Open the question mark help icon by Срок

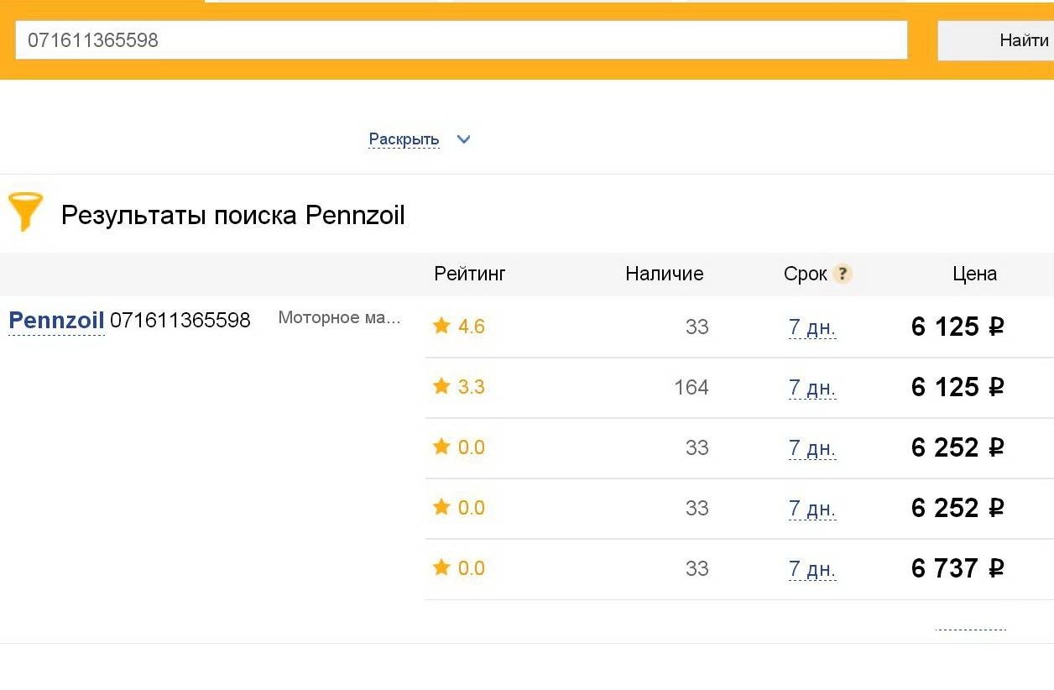pyautogui.click(x=843, y=274)
